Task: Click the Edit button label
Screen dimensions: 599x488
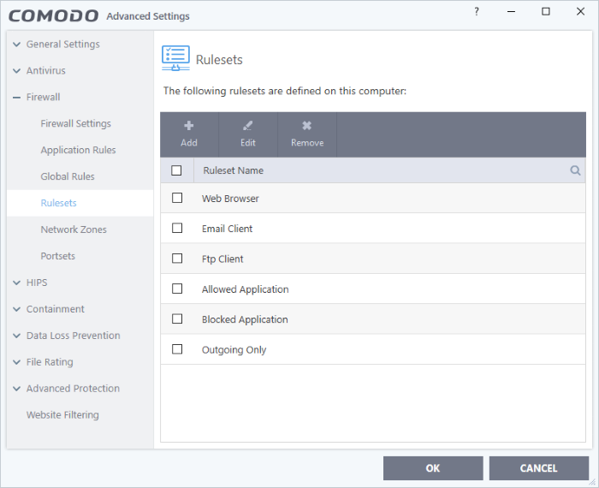Action: point(248,142)
